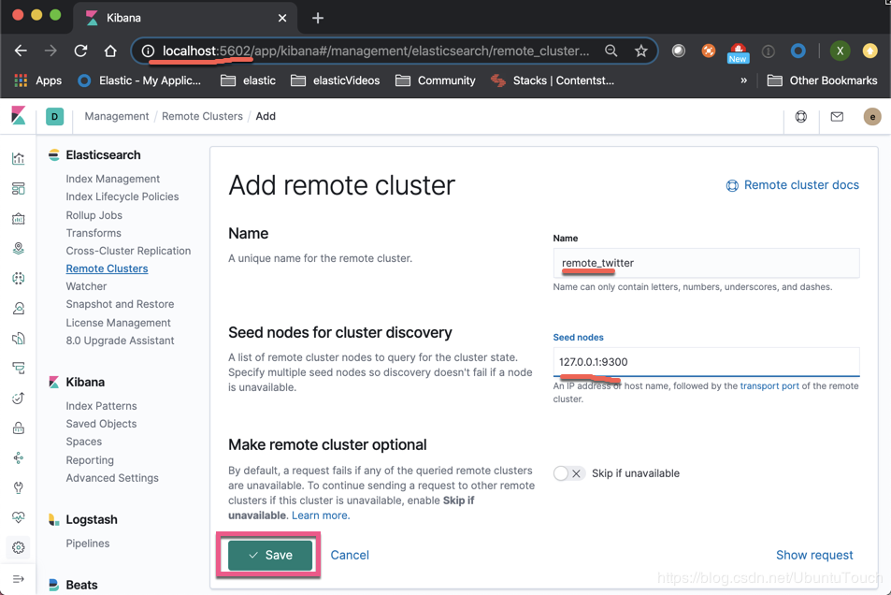The height and width of the screenshot is (595, 891).
Task: Save the remote cluster
Action: pos(270,555)
